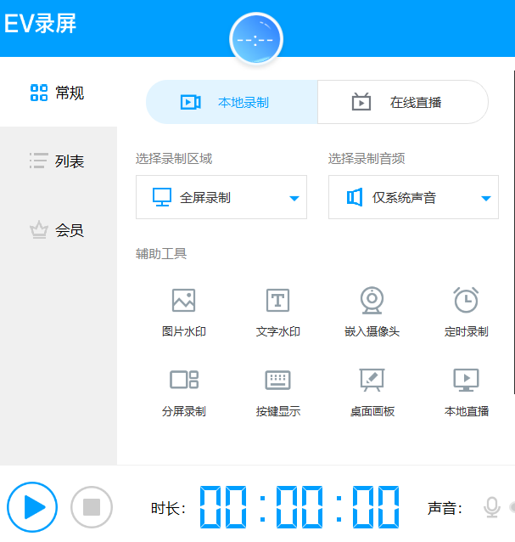The height and width of the screenshot is (542, 515).
Task: Click the 辅助工具 section heading
Action: click(161, 254)
